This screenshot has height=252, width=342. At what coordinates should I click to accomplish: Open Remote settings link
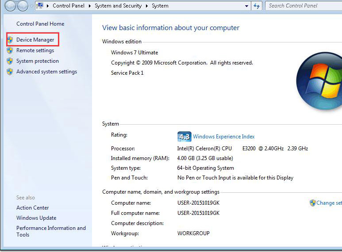tap(35, 50)
